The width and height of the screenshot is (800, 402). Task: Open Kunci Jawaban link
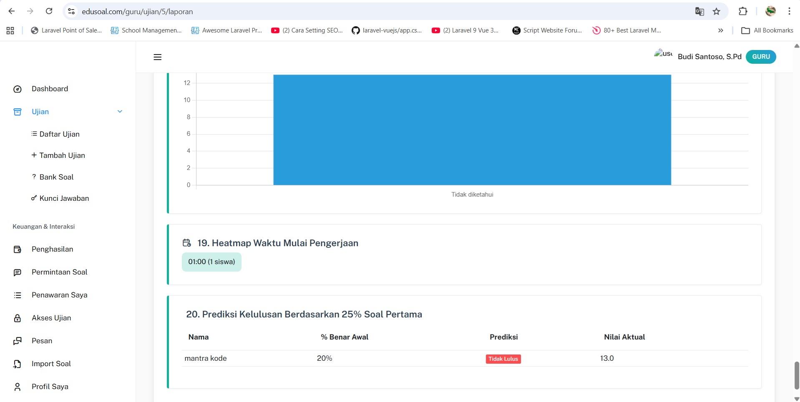pos(64,198)
